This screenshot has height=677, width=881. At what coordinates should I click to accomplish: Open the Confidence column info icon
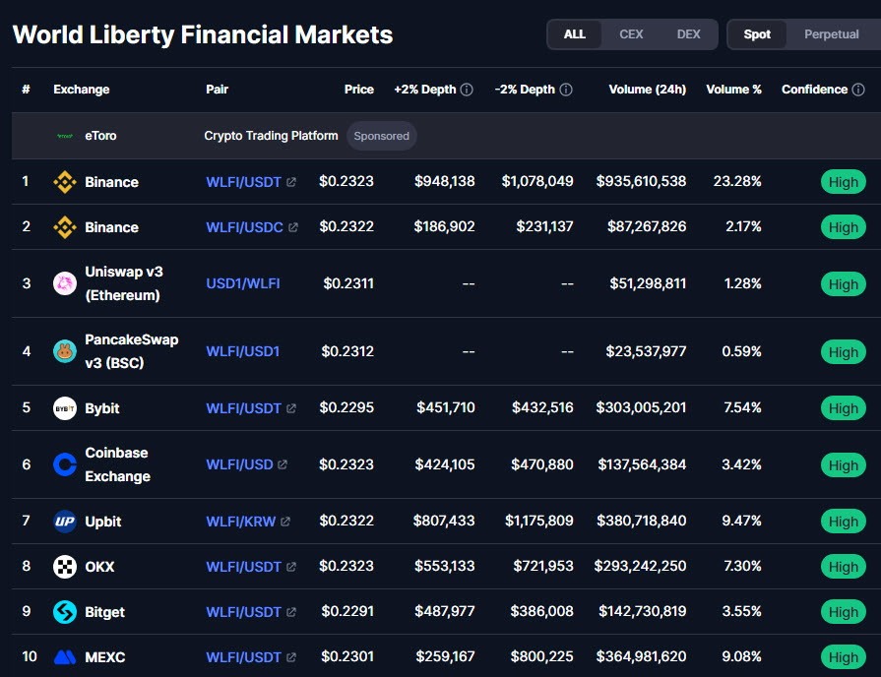[x=858, y=90]
